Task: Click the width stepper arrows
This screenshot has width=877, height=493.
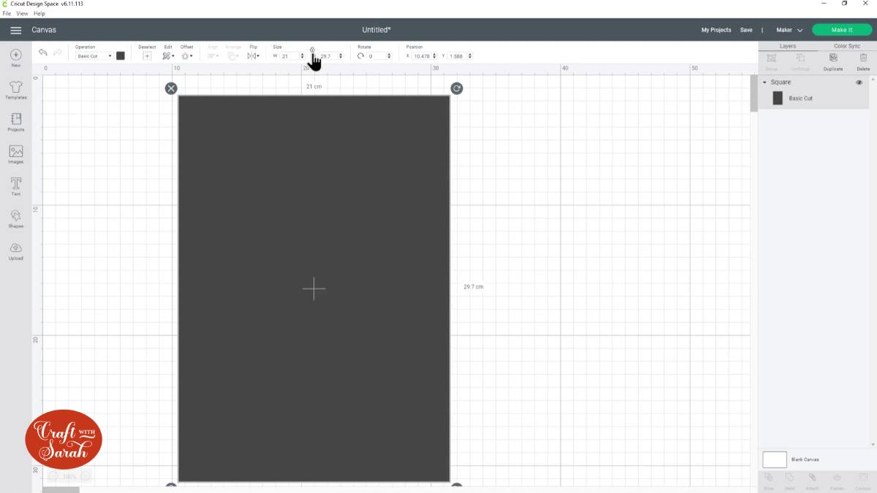Action: coord(303,56)
